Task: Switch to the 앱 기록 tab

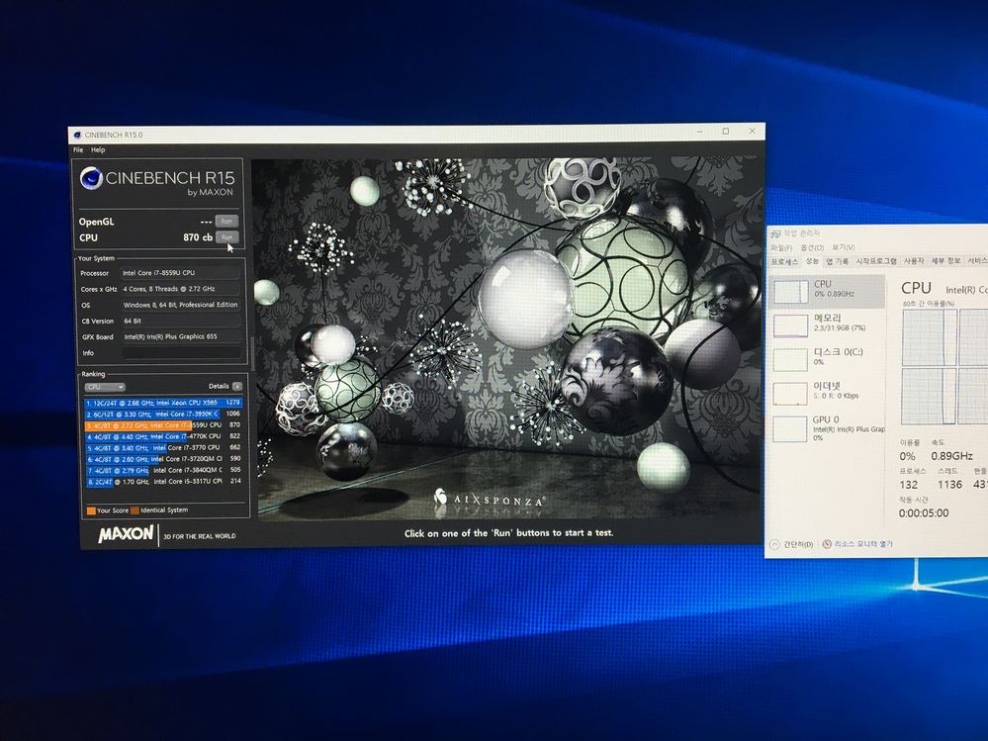Action: click(x=838, y=261)
